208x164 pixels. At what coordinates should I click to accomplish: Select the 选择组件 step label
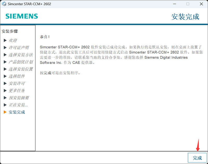point(17,76)
